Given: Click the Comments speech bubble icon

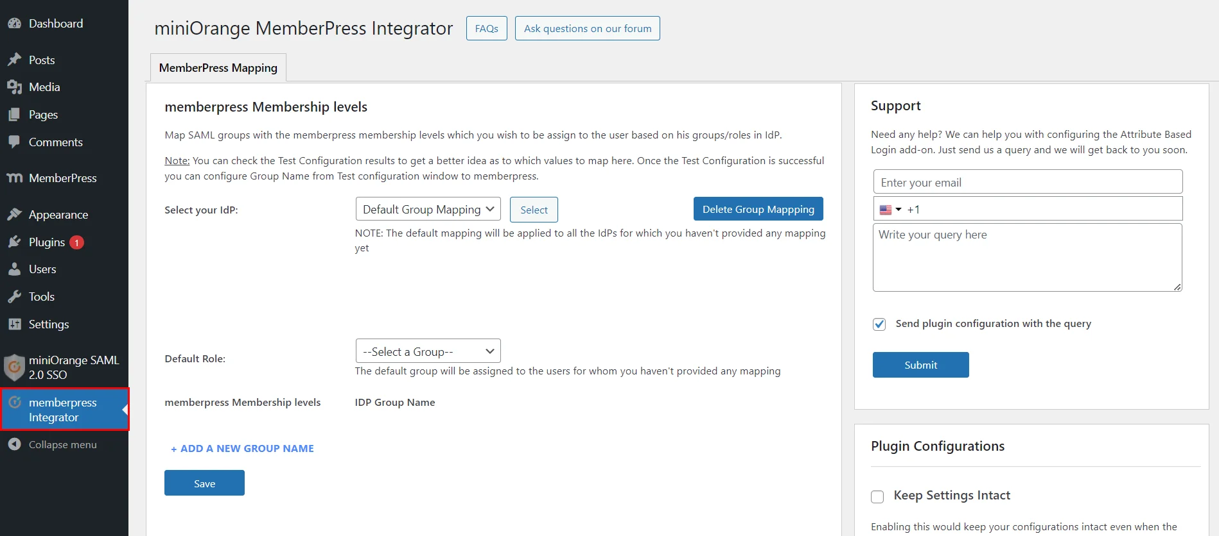Looking at the screenshot, I should 14,142.
